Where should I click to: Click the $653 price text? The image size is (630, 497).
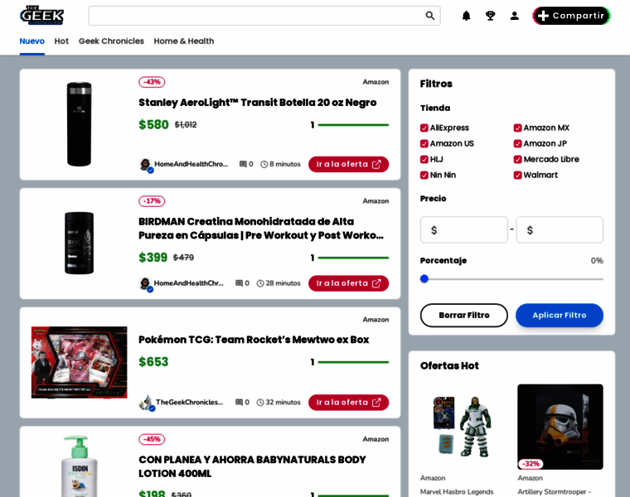pyautogui.click(x=153, y=362)
